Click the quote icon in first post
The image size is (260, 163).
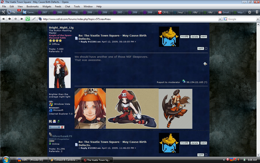coord(205,64)
